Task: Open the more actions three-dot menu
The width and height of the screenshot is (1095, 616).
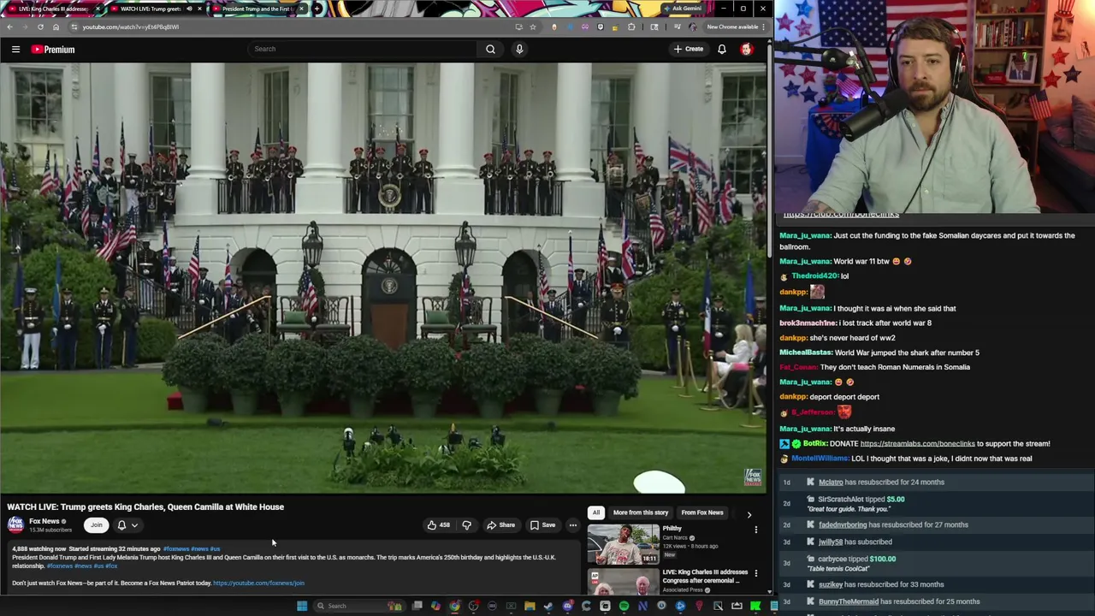Action: pyautogui.click(x=573, y=525)
